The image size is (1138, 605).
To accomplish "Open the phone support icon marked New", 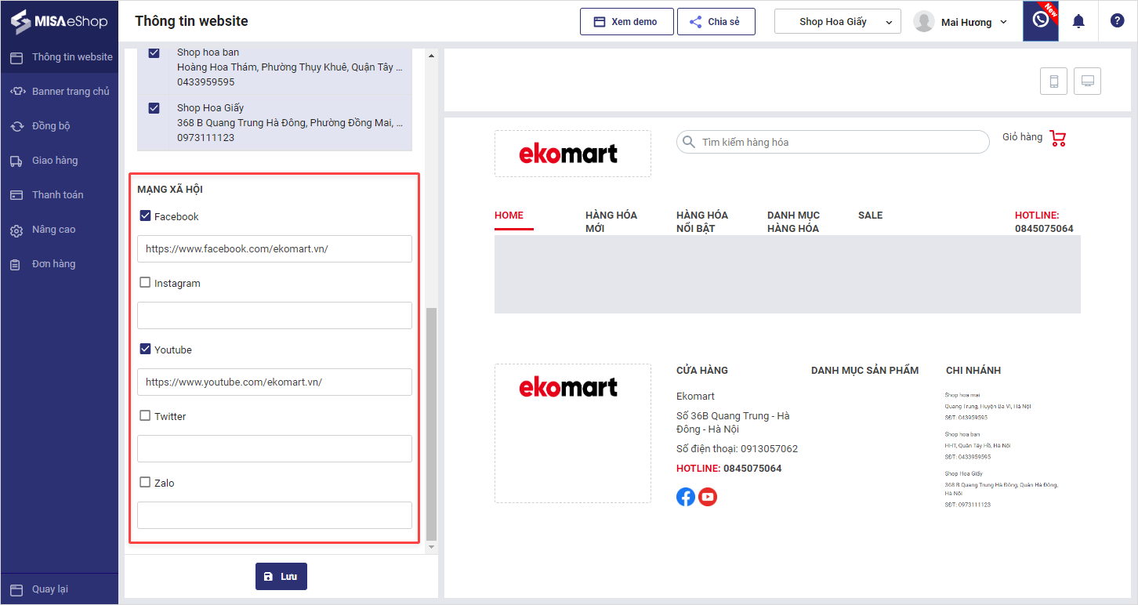I will [x=1041, y=21].
